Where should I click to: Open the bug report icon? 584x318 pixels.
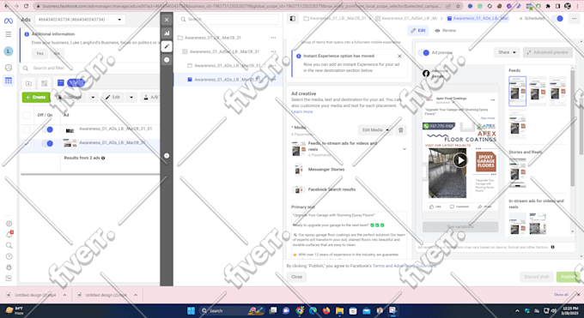[x=9, y=267]
